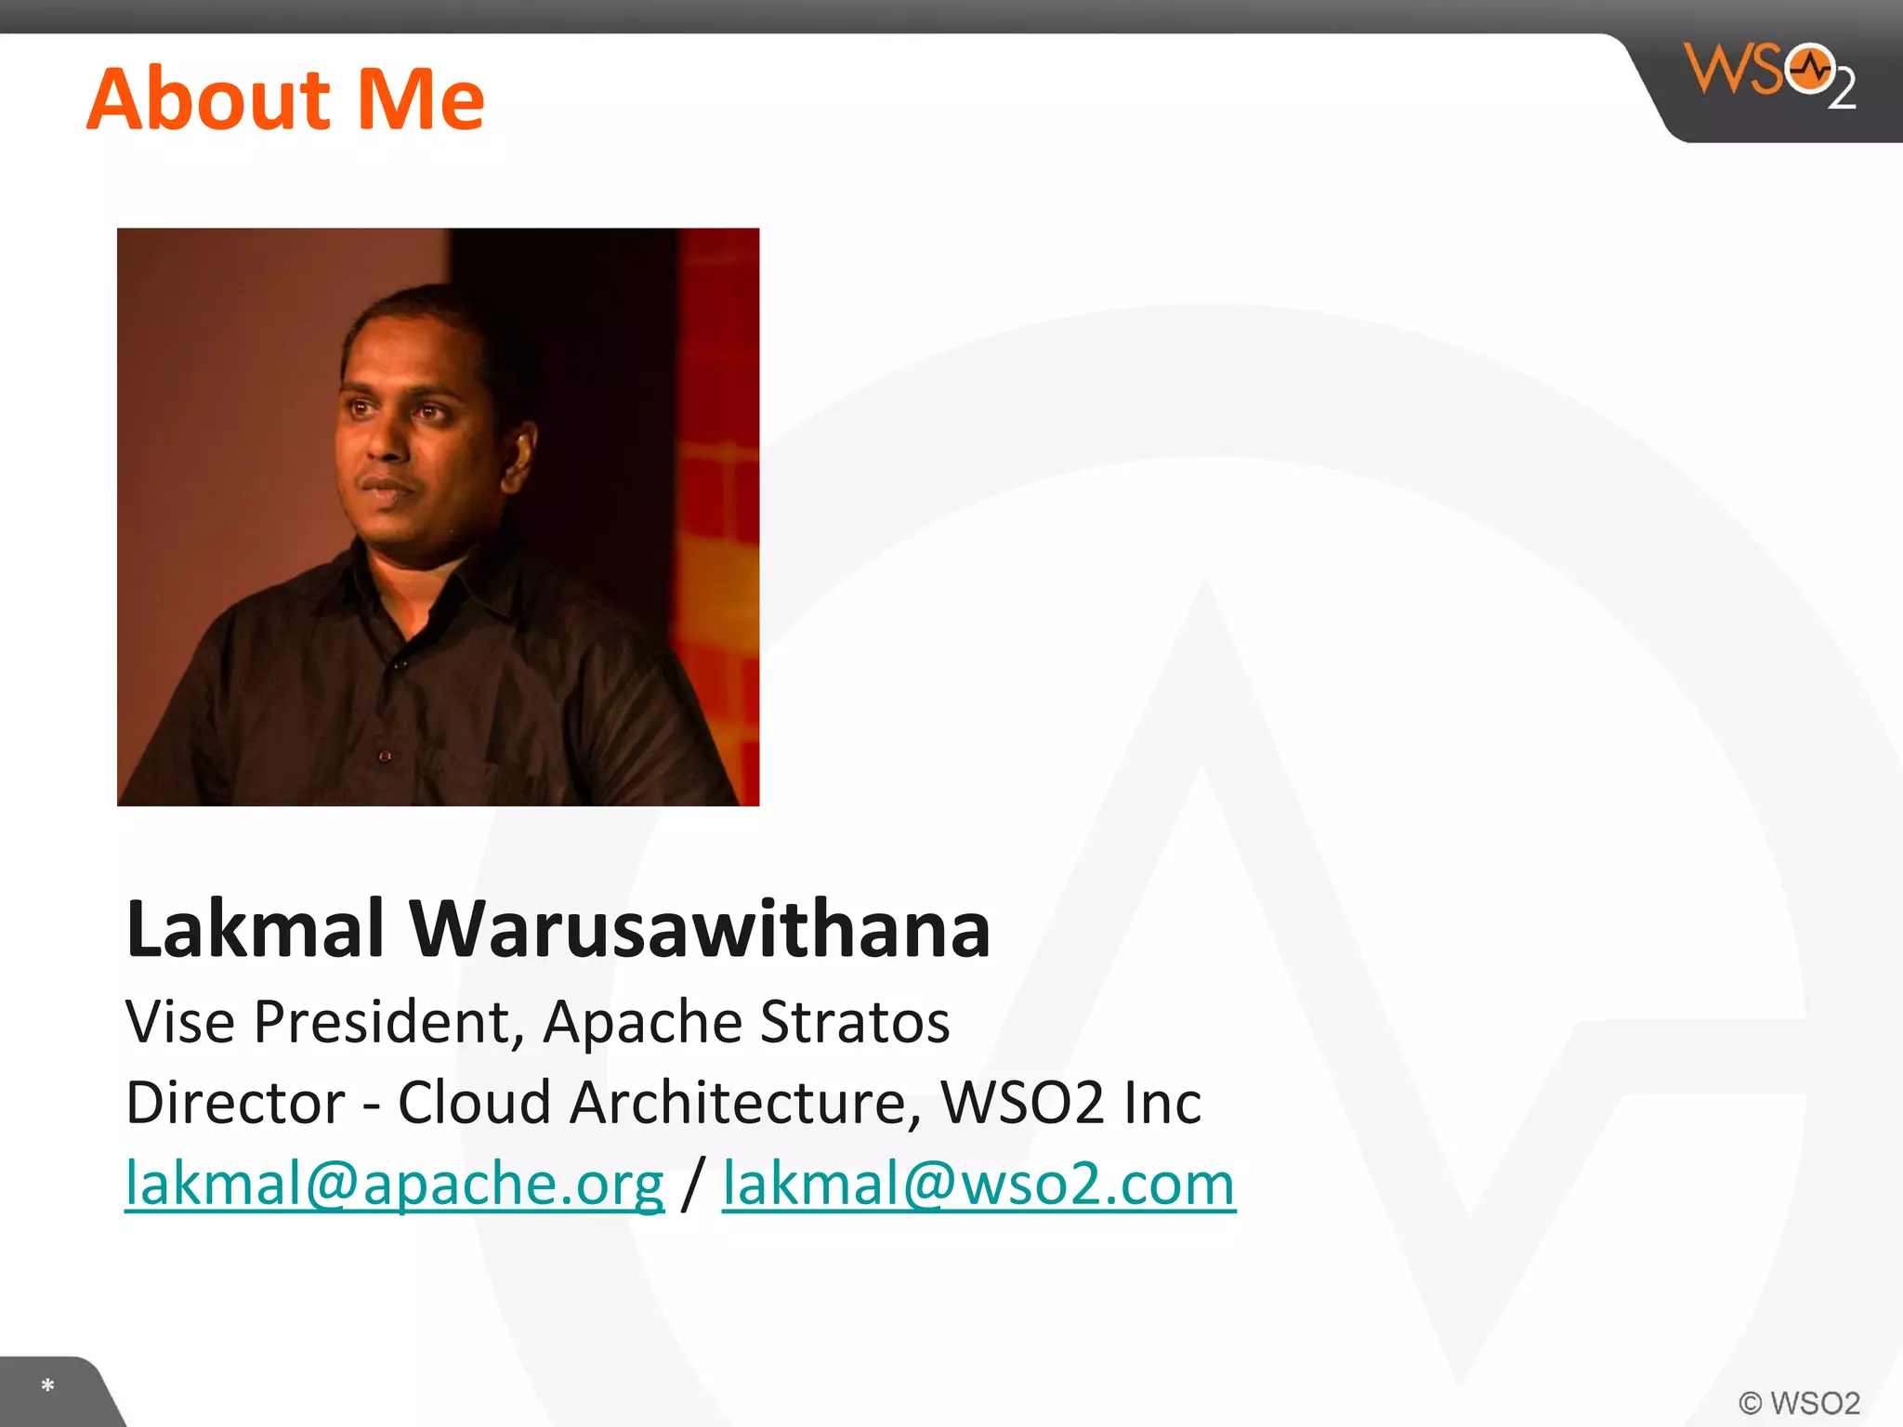Viewport: 1903px width, 1427px height.
Task: Click the "WSO2 Inc" text in the job line
Action: pyautogui.click(x=1070, y=1103)
